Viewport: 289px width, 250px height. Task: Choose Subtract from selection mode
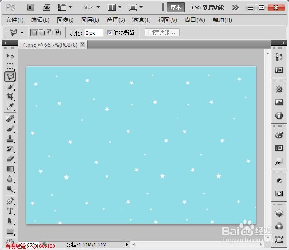(50, 32)
